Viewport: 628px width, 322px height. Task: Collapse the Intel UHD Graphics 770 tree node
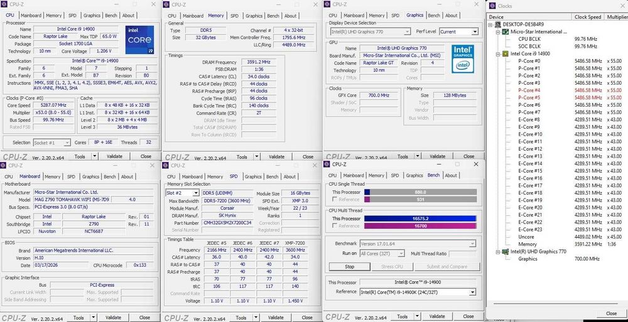(x=498, y=252)
